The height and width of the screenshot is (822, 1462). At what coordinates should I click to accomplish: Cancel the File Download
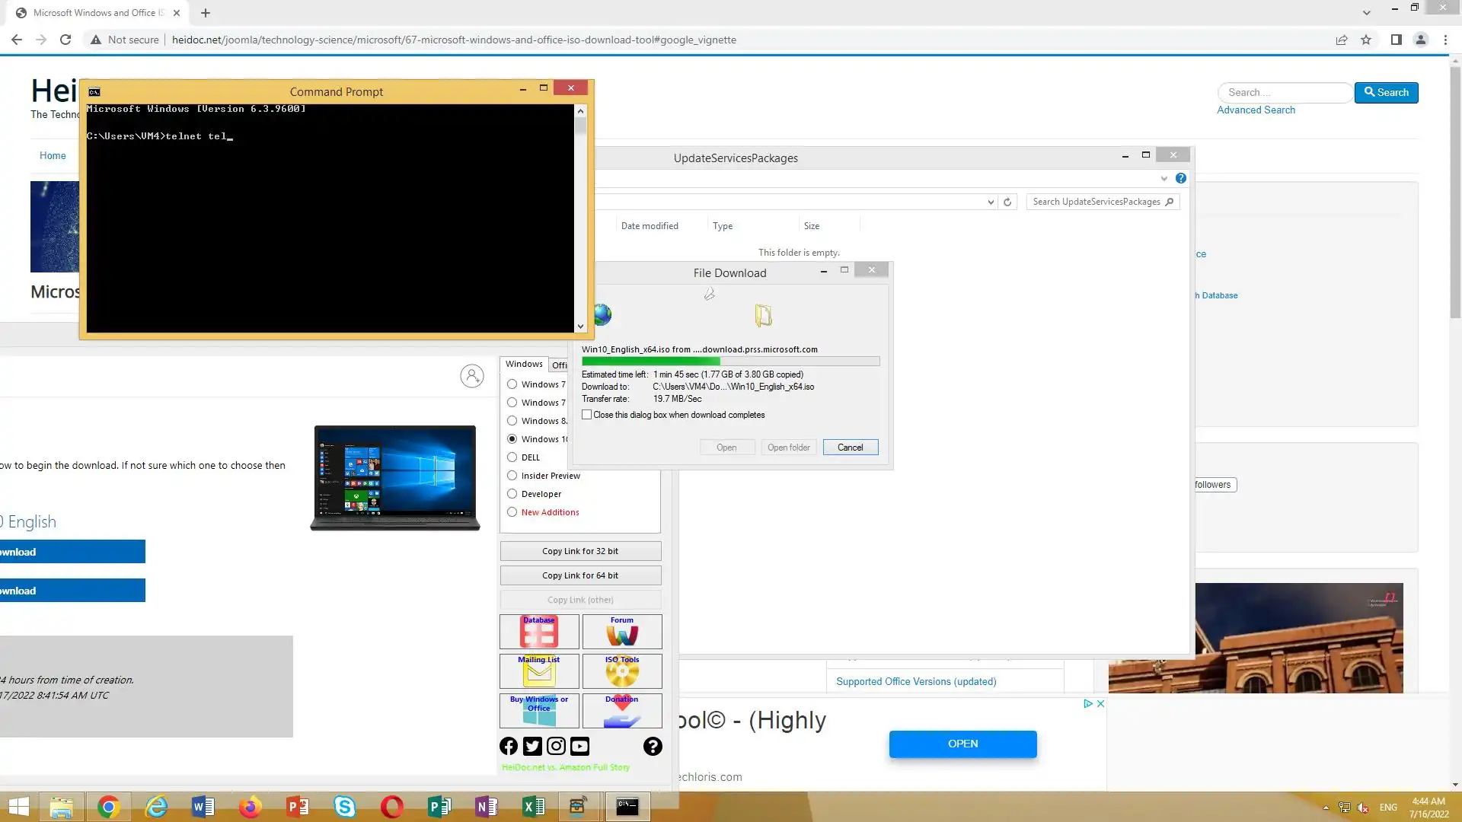(850, 448)
